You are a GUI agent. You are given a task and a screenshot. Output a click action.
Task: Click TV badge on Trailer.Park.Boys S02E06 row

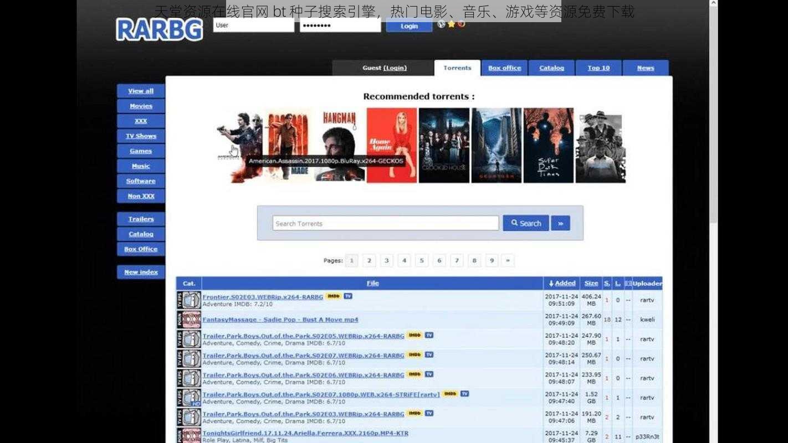[429, 374]
